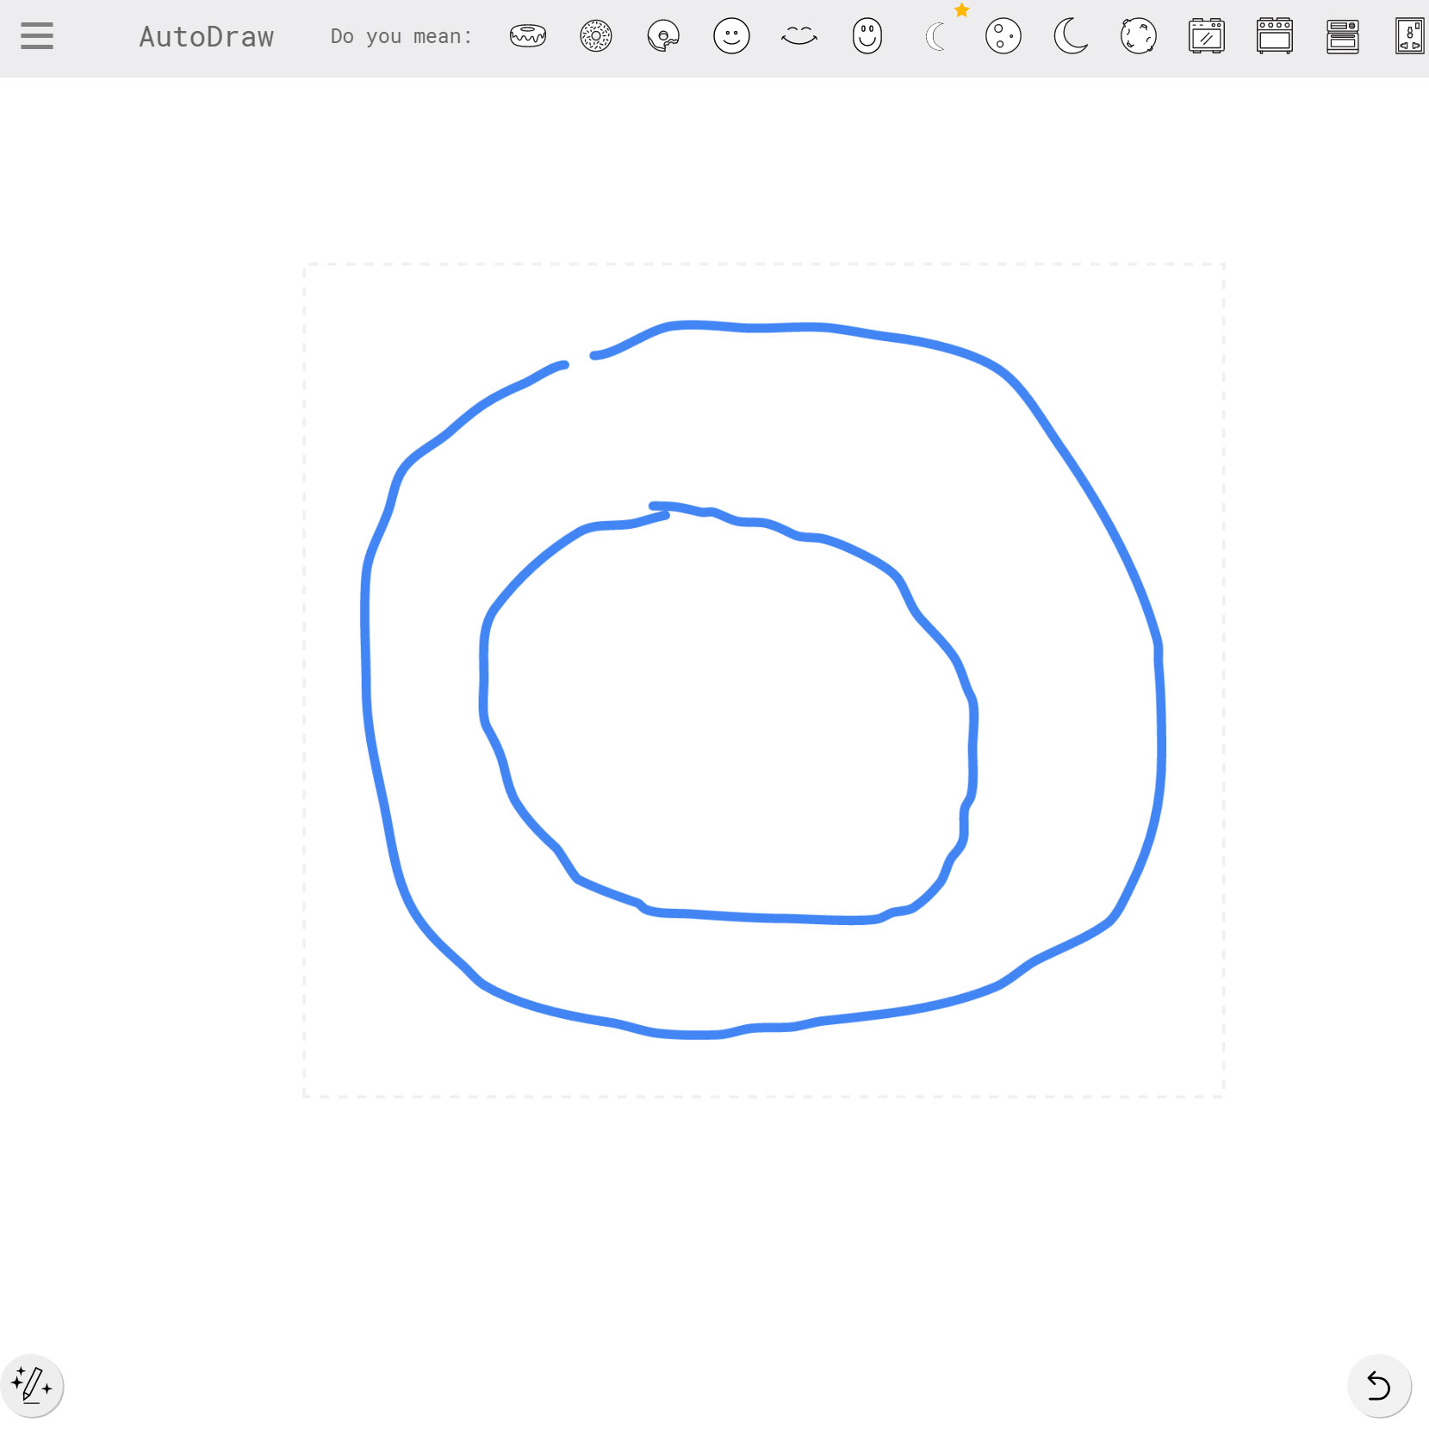This screenshot has height=1429, width=1429.
Task: Choose the closed-eyes smile suggestion
Action: point(799,36)
